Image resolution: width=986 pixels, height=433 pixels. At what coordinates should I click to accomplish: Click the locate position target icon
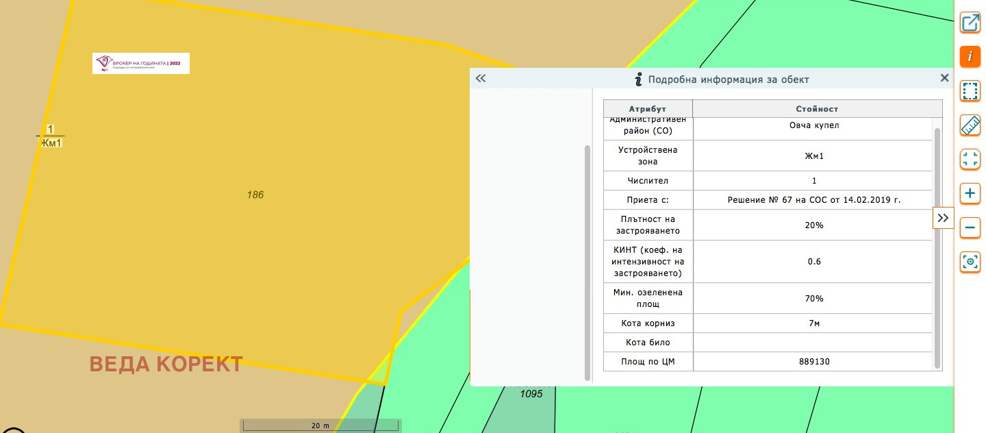pyautogui.click(x=970, y=262)
